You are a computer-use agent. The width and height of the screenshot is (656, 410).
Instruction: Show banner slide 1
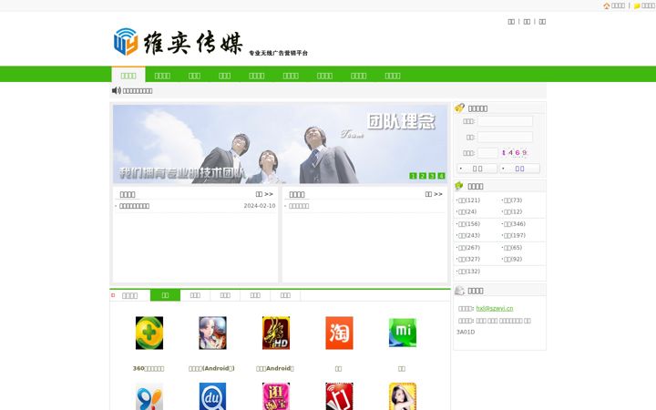[x=413, y=176]
